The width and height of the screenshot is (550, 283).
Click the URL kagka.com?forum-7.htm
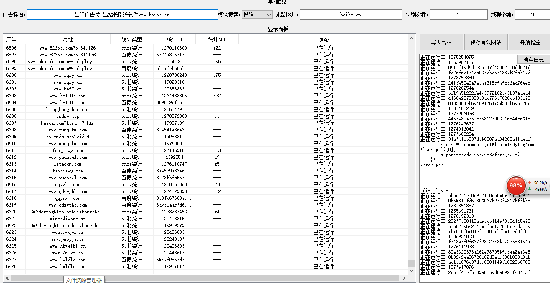pos(67,123)
